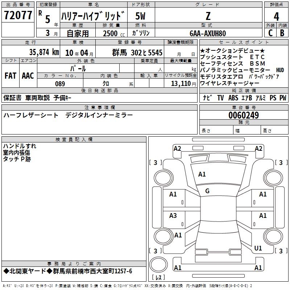The width and height of the screenshot is (290, 290).
Task: Select the ABS equipment label
Action: 233,98
